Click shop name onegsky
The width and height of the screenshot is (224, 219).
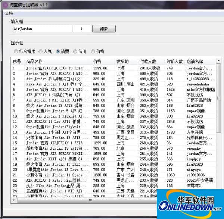tap(194, 148)
